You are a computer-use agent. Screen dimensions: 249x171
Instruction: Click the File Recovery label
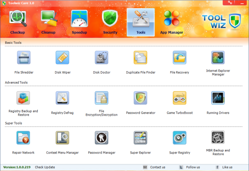(x=179, y=72)
